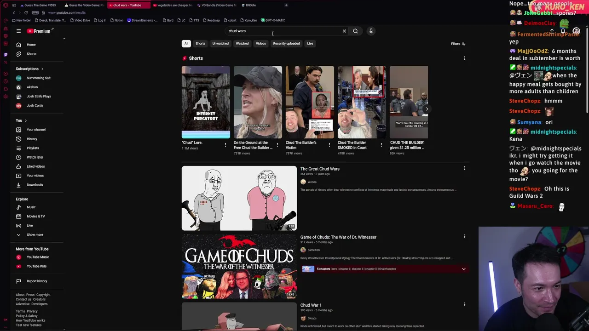Image resolution: width=589 pixels, height=331 pixels.
Task: Select the Shorts filter chip
Action: (200, 44)
